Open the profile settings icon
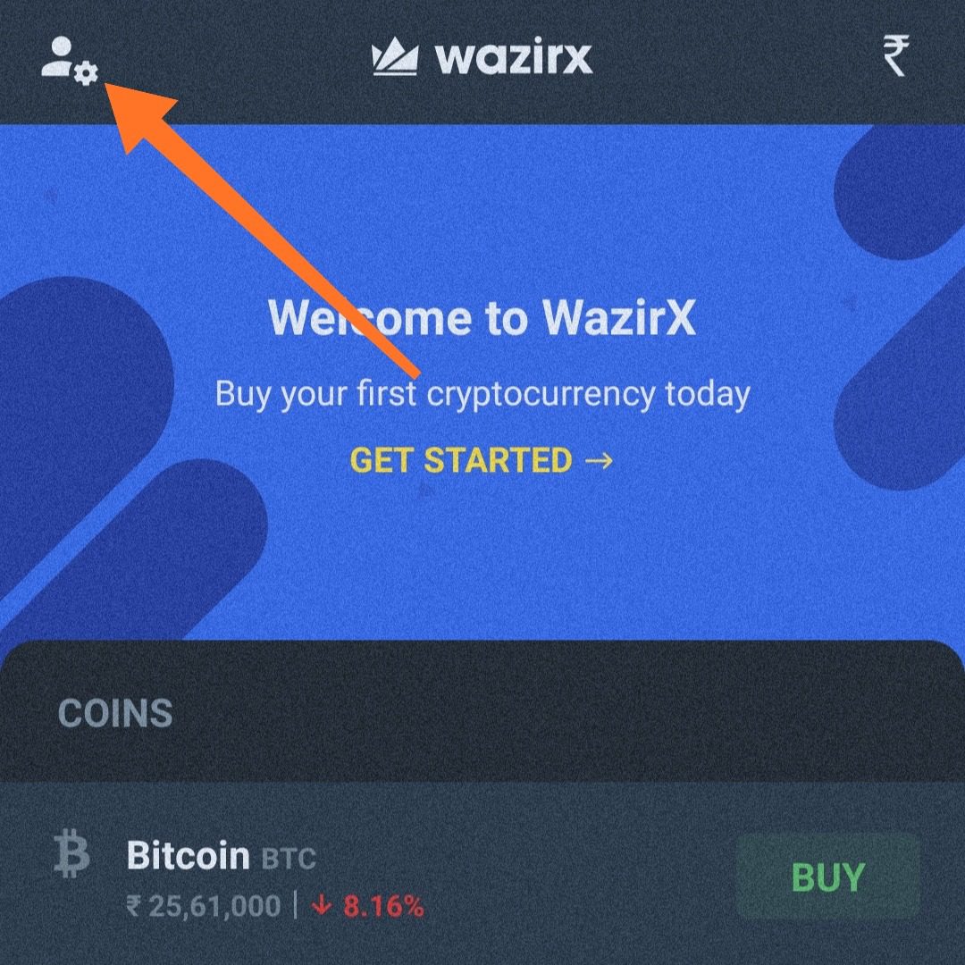 click(70, 61)
